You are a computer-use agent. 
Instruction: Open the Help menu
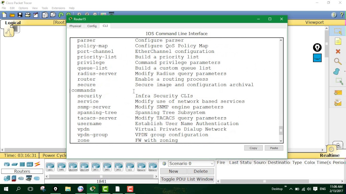(72, 8)
